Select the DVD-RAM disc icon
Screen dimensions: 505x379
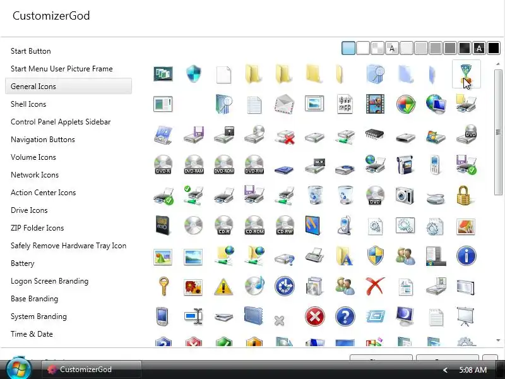[x=194, y=165]
